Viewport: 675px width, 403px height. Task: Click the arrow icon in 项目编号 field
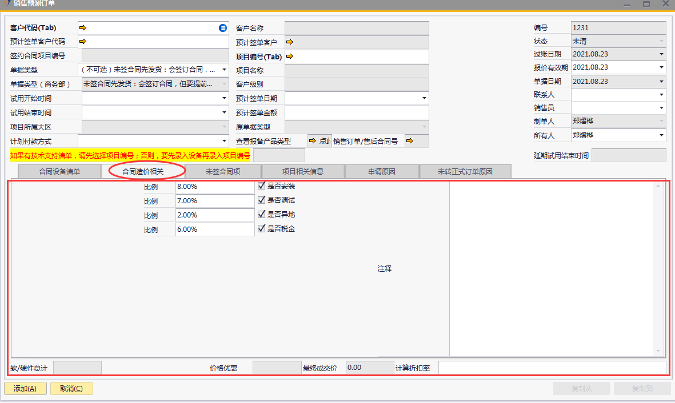290,57
